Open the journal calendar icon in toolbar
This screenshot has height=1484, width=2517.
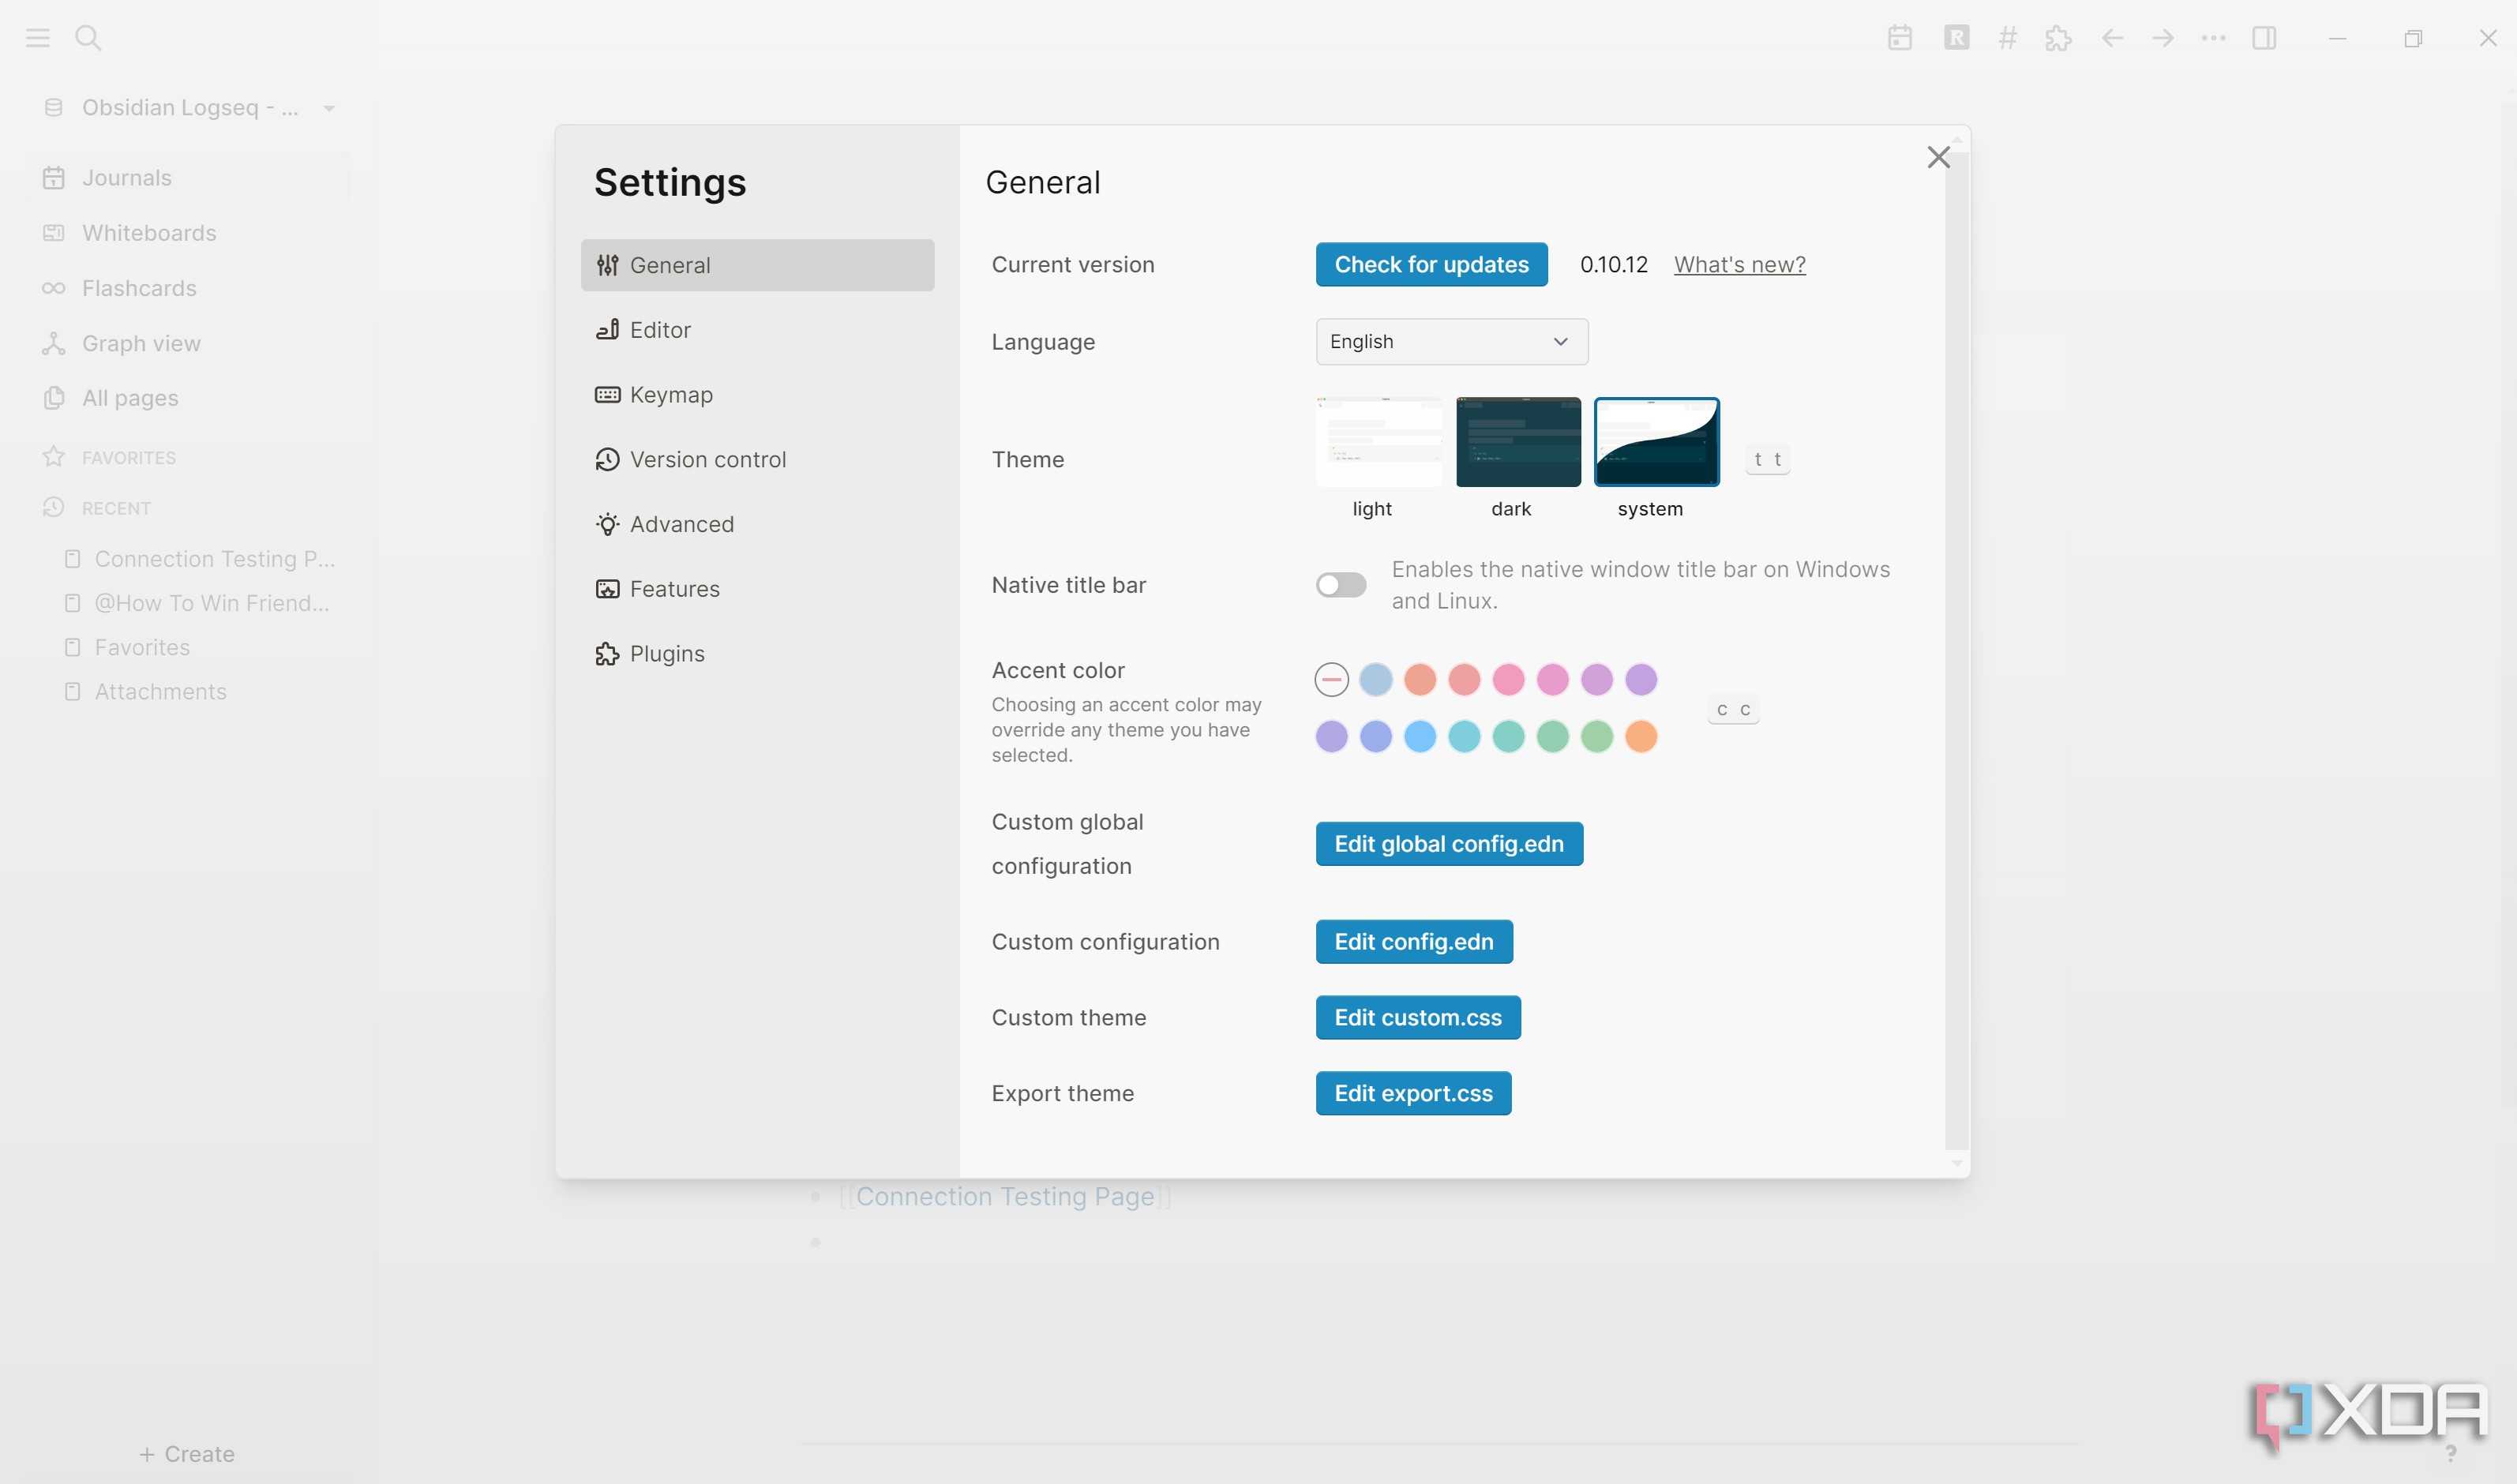pos(1900,38)
